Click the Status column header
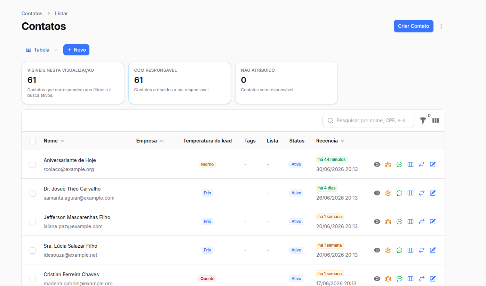Screen dimensions: 486x286 [297, 141]
